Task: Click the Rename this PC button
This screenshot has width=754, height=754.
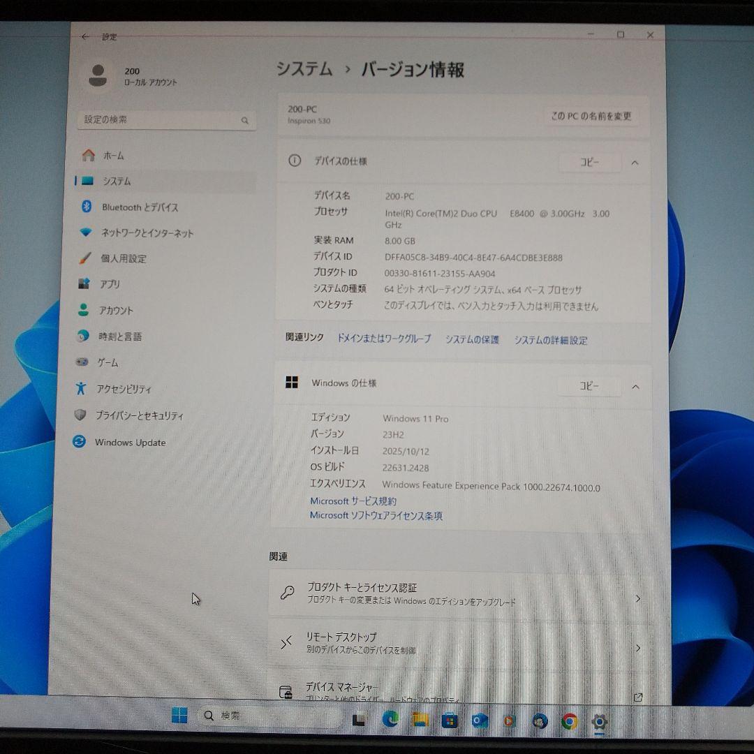Action: 591,116
